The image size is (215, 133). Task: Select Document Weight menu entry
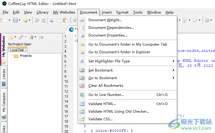coord(127,20)
